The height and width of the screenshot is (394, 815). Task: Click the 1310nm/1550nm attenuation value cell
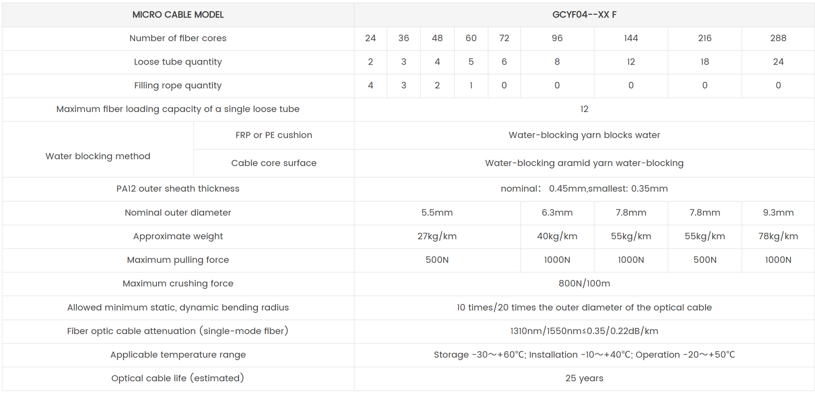(584, 331)
